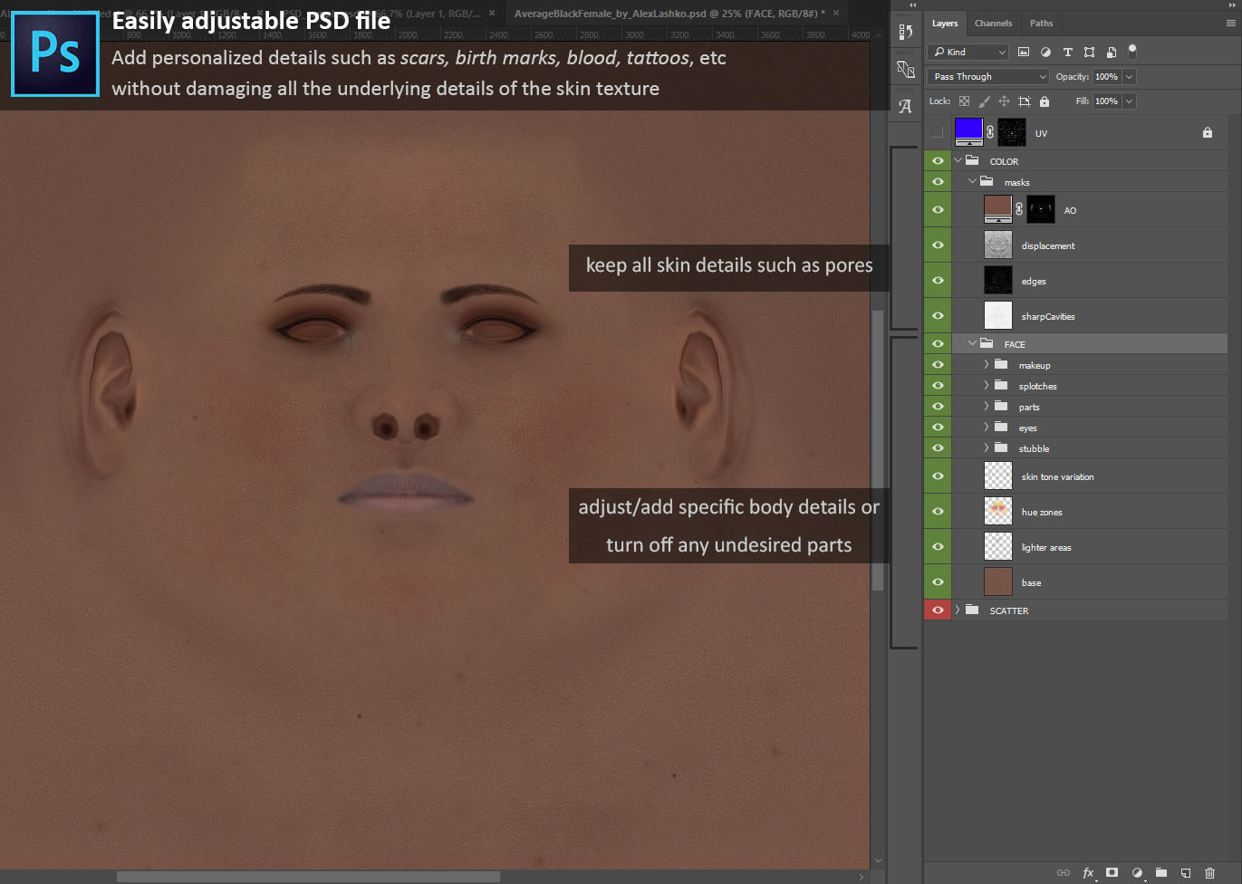Delete layer with trash icon
The width and height of the screenshot is (1242, 884).
(1209, 873)
